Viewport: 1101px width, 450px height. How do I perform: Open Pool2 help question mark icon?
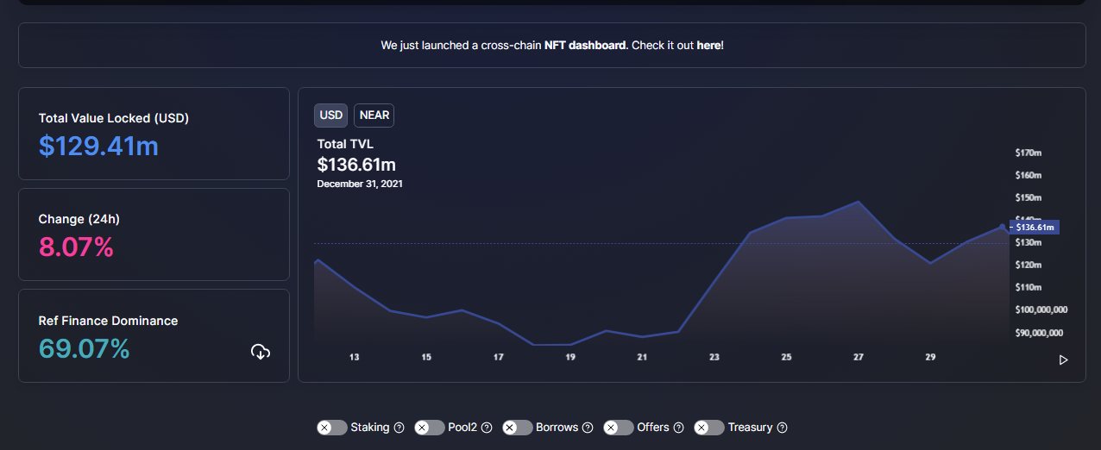click(487, 428)
